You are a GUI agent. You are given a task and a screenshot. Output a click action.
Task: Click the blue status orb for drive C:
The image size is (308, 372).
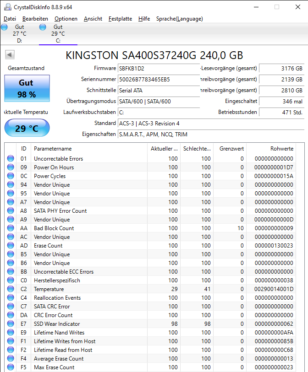coord(43,27)
